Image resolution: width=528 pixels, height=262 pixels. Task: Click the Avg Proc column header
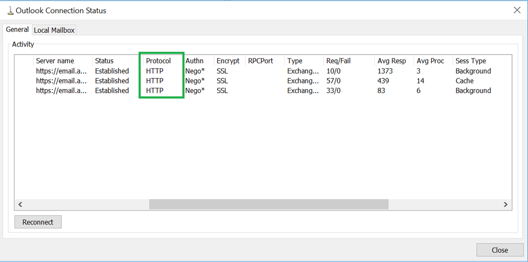(433, 61)
